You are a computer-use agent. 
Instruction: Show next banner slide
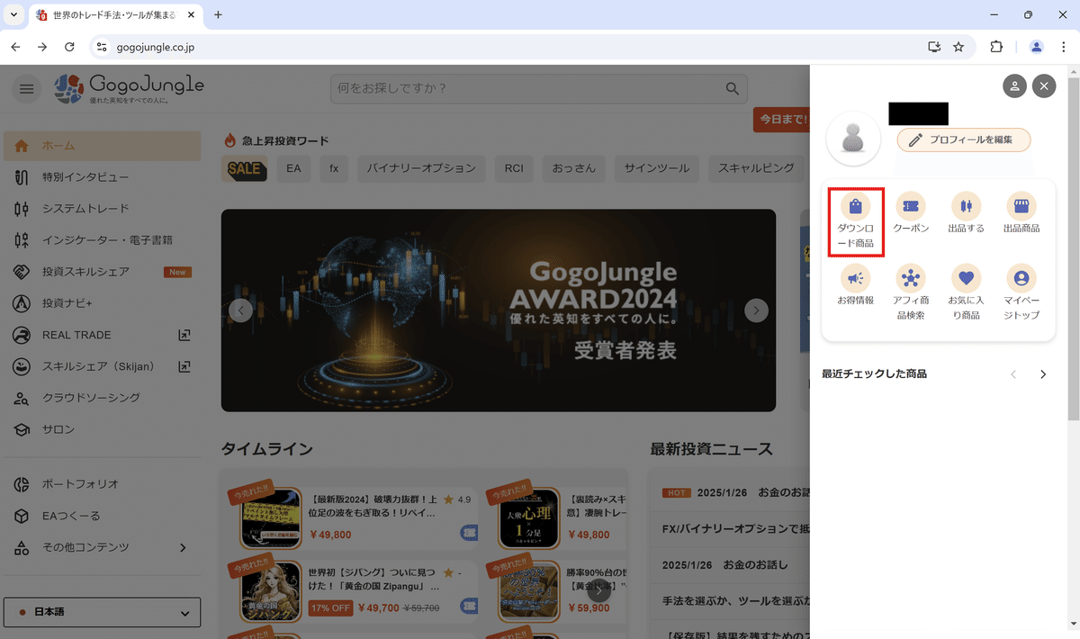point(756,310)
